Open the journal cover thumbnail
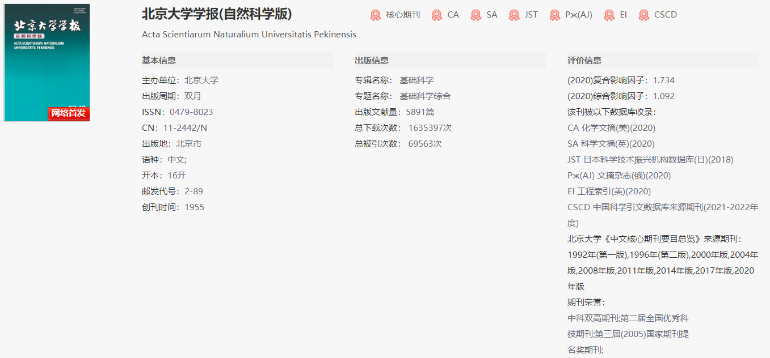Image resolution: width=770 pixels, height=358 pixels. pyautogui.click(x=47, y=63)
